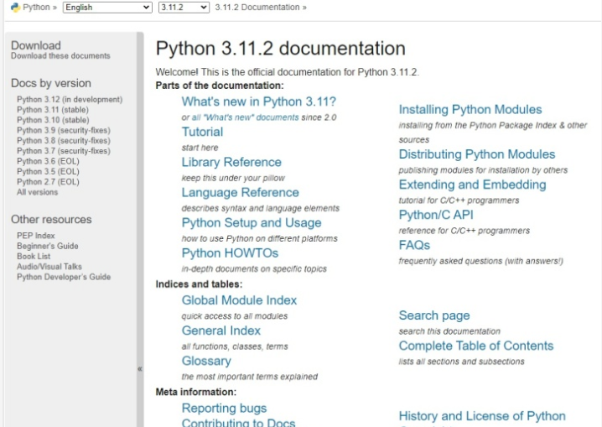
Task: Open the Python/C API link
Action: click(x=436, y=215)
